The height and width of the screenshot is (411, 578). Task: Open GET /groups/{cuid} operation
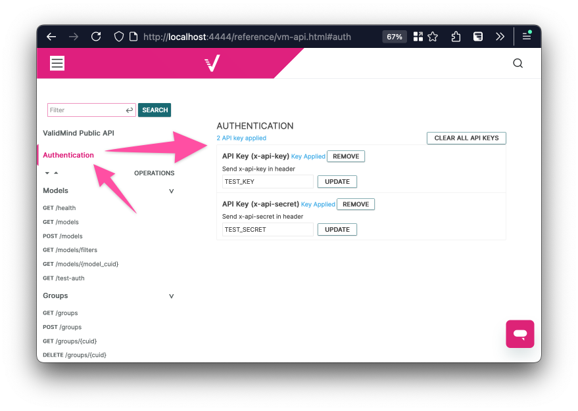click(70, 341)
